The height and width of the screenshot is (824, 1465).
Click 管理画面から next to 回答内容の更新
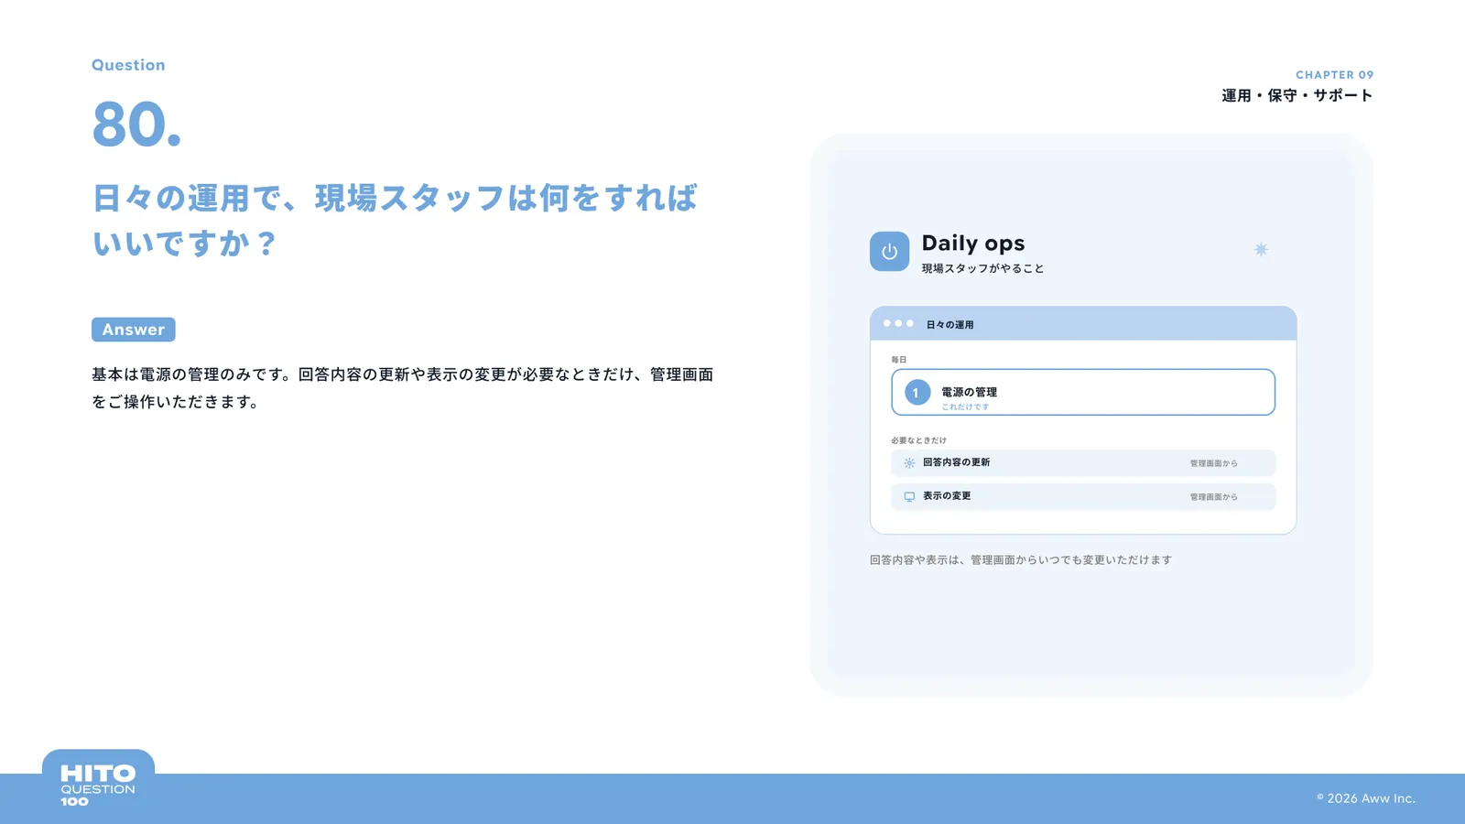tap(1213, 463)
